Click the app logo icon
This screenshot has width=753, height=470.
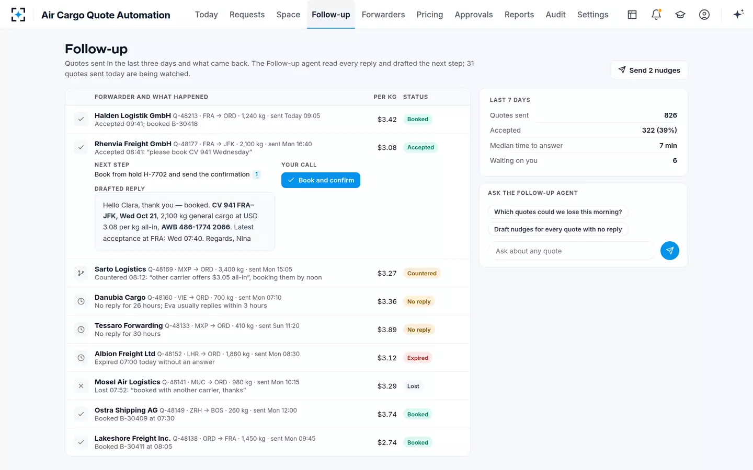click(18, 15)
